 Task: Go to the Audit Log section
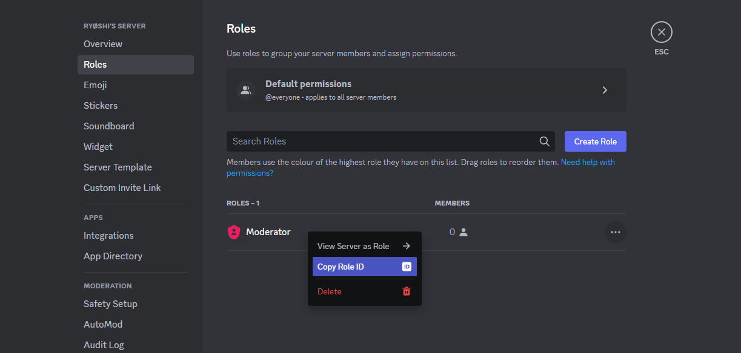[x=104, y=345]
